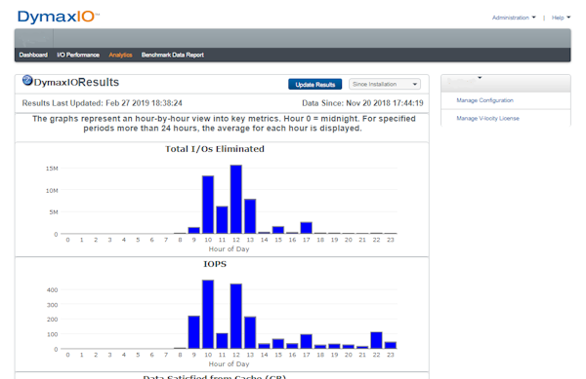
Task: Click the hour 12 bar in Total I/Os Eliminated
Action: (236, 200)
